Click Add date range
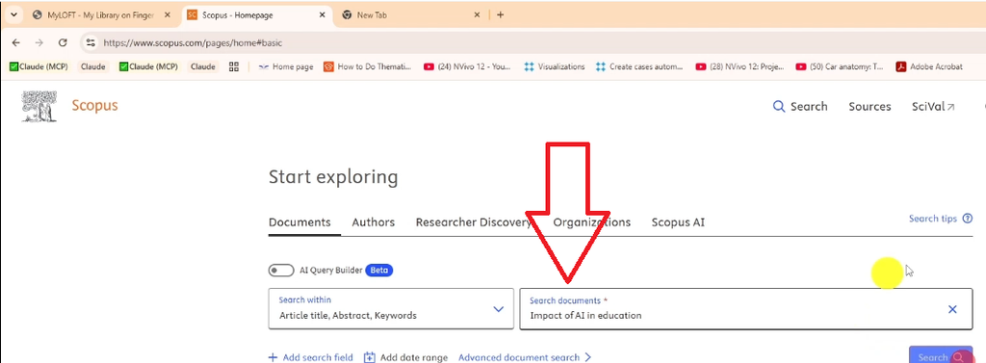Screen dimensions: 986x363 click(x=406, y=357)
